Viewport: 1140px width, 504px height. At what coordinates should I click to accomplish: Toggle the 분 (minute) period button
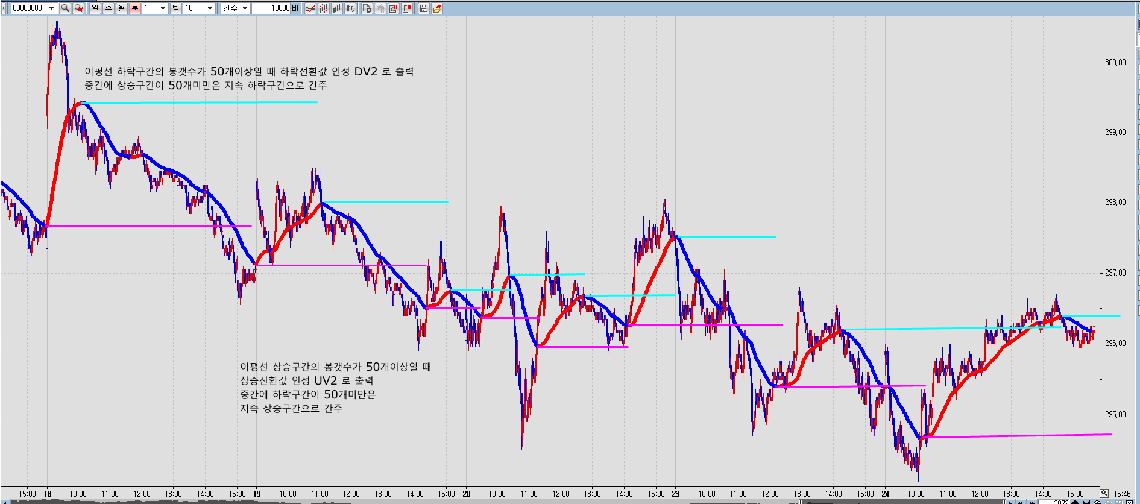pos(135,8)
